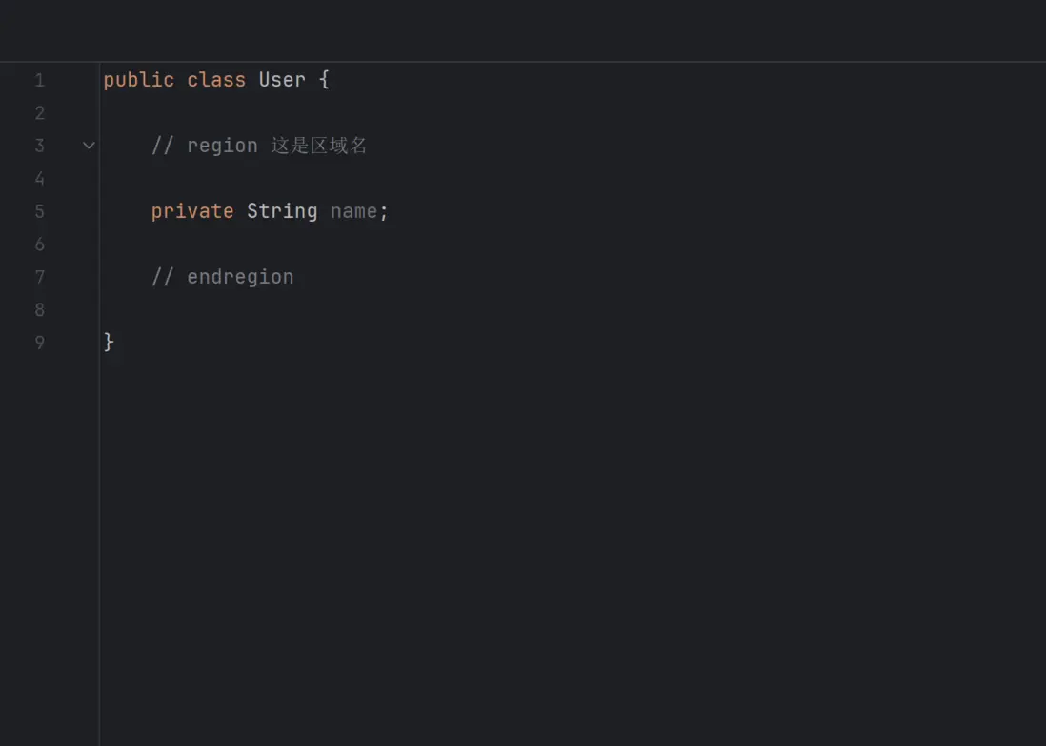Click the 'String' type name
This screenshot has width=1046, height=746.
coord(282,211)
